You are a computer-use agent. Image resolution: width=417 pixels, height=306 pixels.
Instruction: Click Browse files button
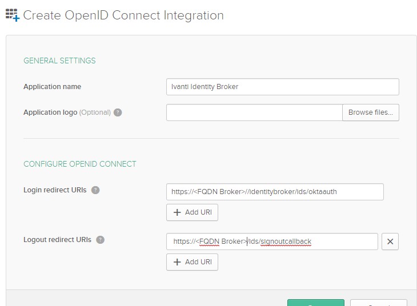tap(371, 112)
